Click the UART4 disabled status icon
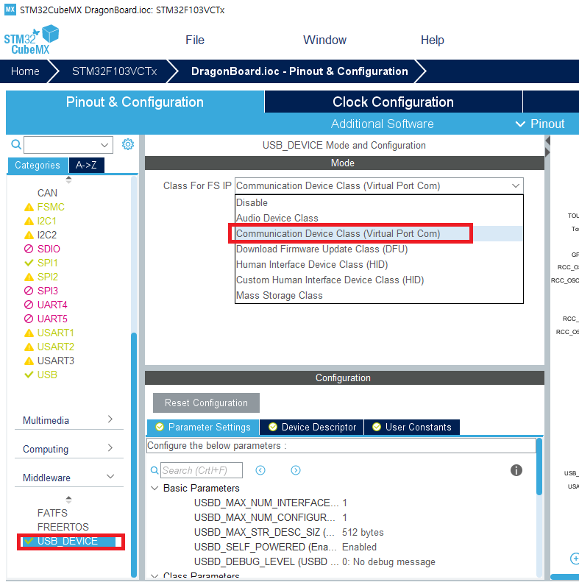Image resolution: width=579 pixels, height=585 pixels. [29, 305]
